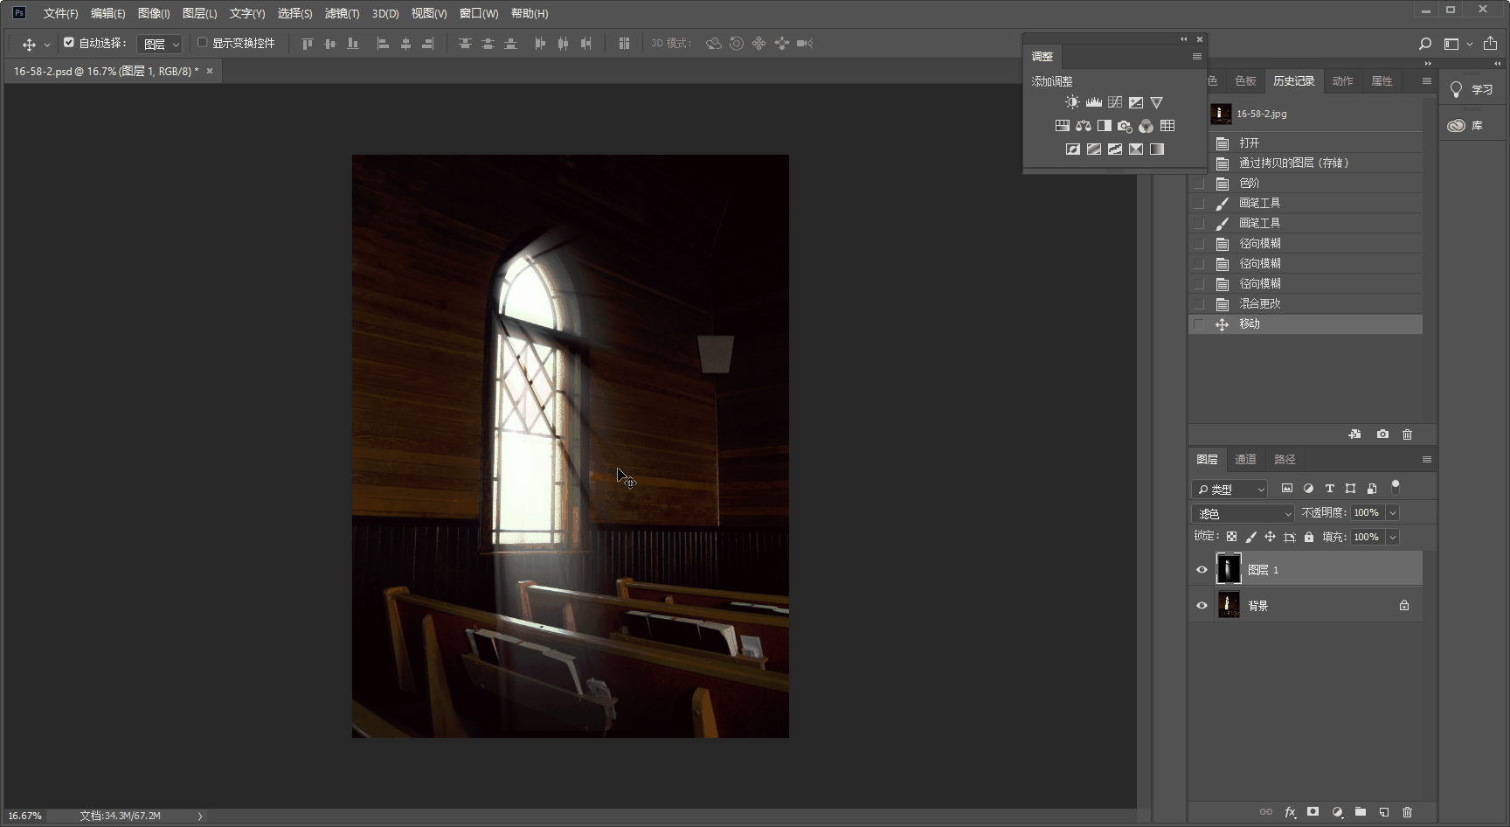Toggle the Auto-Select checkbox

69,43
